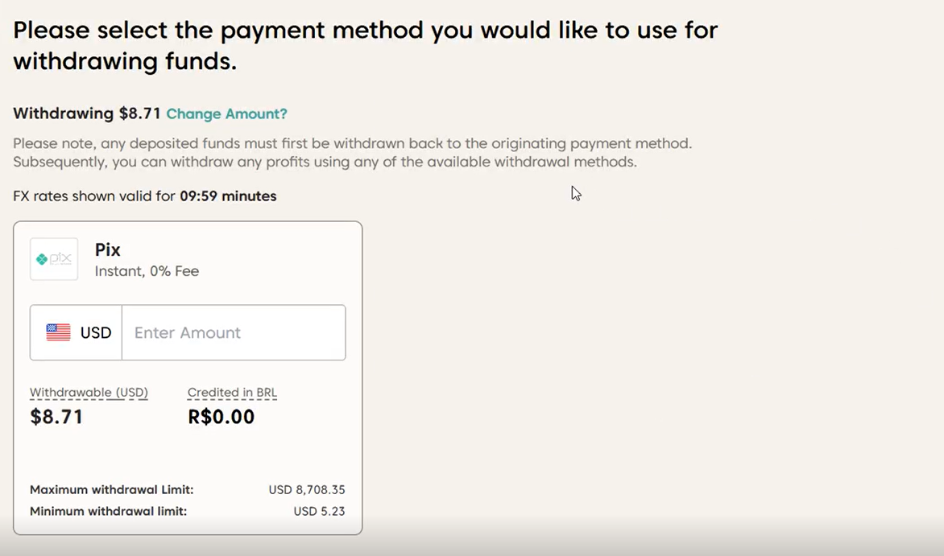Click the Pix payment method title
The width and height of the screenshot is (944, 556).
pos(108,250)
